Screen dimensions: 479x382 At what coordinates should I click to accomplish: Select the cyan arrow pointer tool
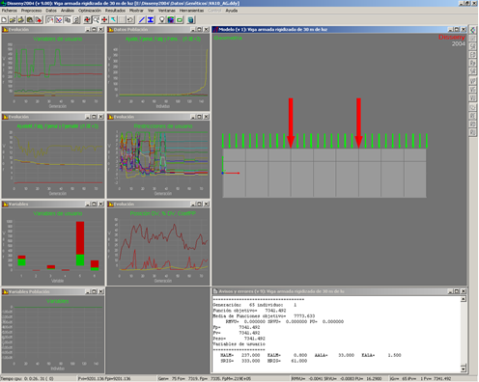pyautogui.click(x=113, y=20)
